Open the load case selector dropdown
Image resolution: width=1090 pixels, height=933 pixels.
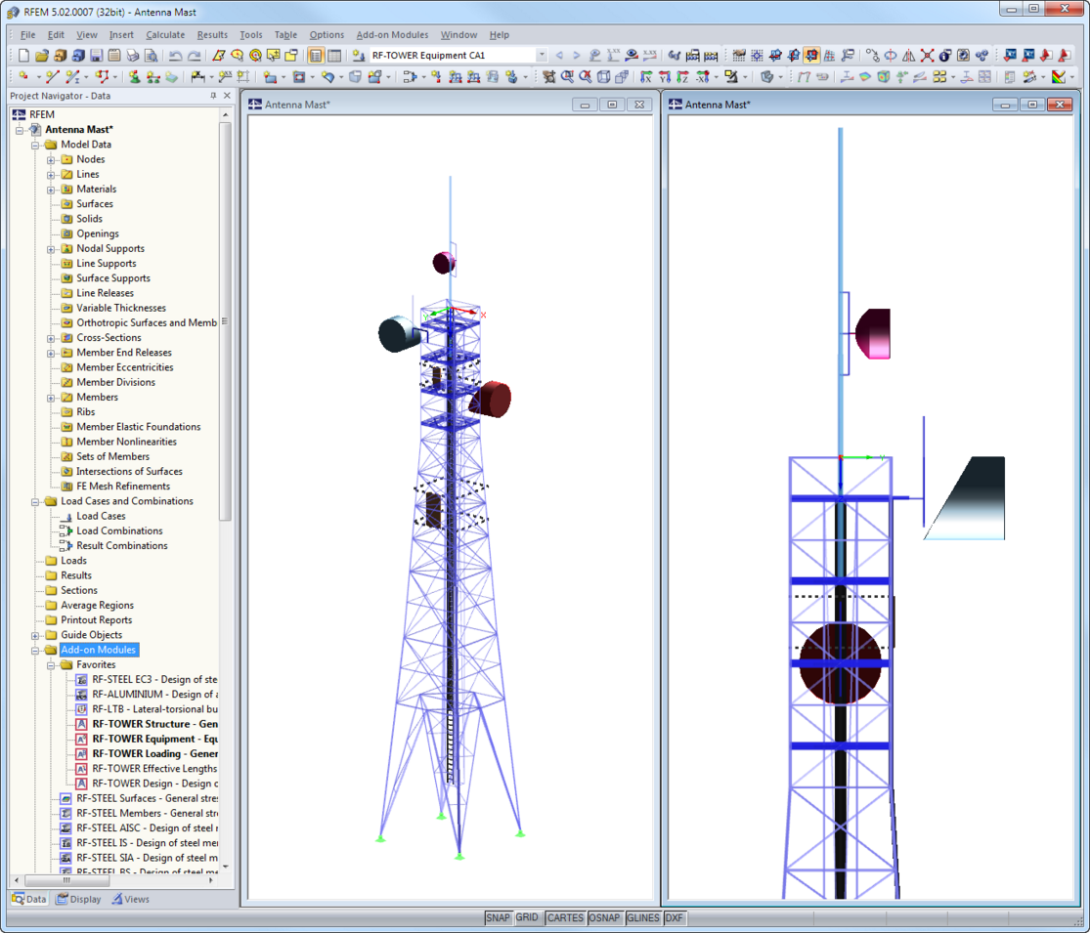545,56
